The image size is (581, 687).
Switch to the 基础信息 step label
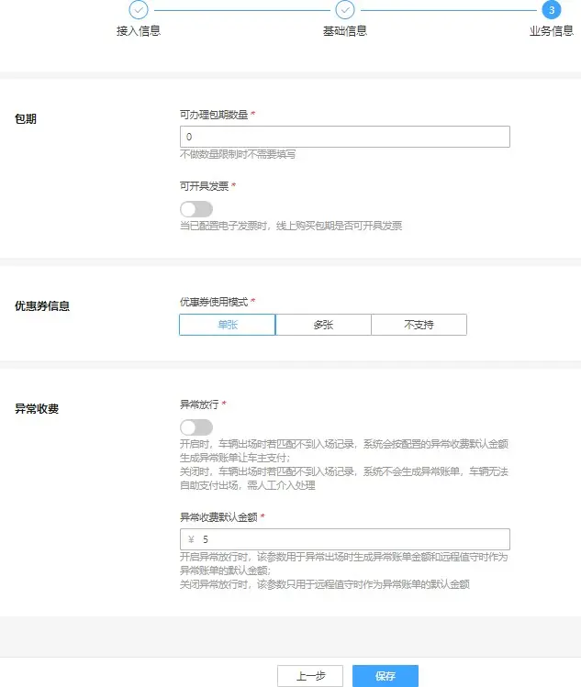(x=345, y=31)
